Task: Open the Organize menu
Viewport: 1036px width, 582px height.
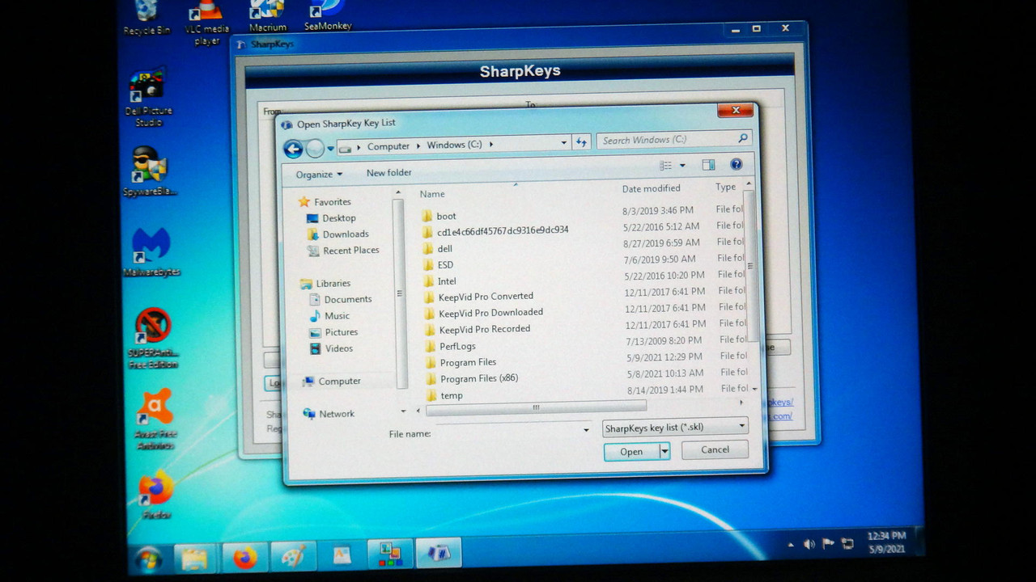Action: tap(319, 174)
